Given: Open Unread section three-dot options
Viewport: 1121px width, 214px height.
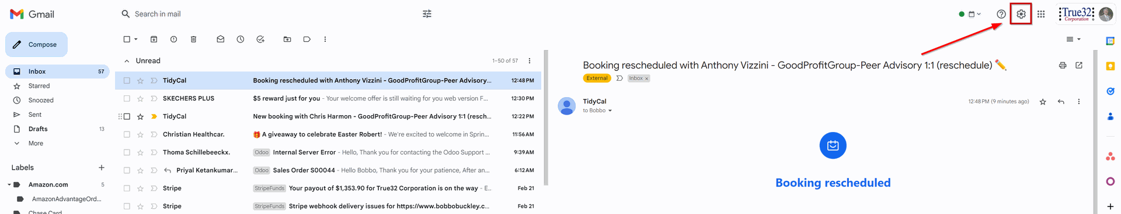Looking at the screenshot, I should pos(529,60).
